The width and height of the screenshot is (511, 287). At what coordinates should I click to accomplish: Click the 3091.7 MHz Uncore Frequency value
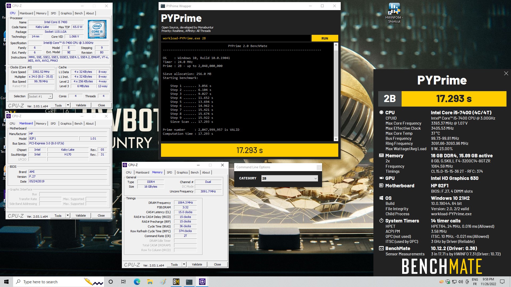click(208, 191)
